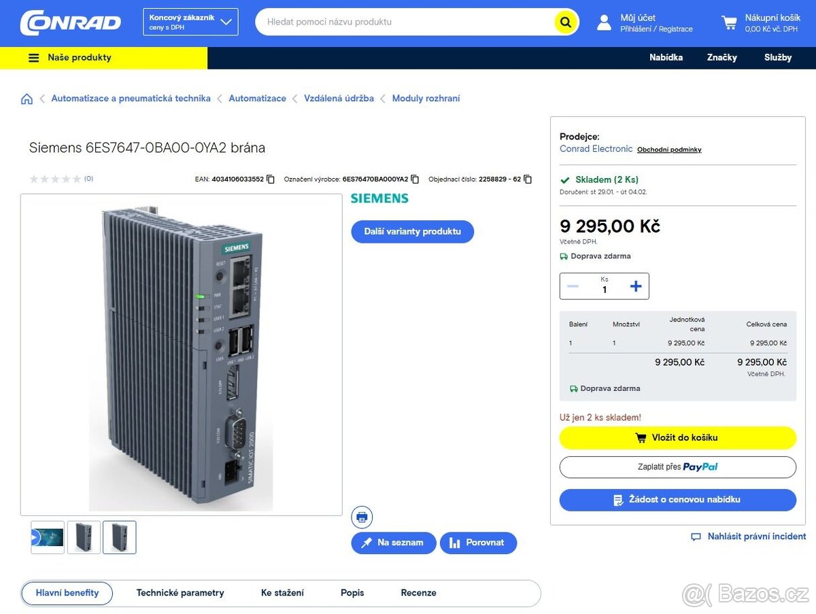
Task: Click the print icon button
Action: click(362, 517)
